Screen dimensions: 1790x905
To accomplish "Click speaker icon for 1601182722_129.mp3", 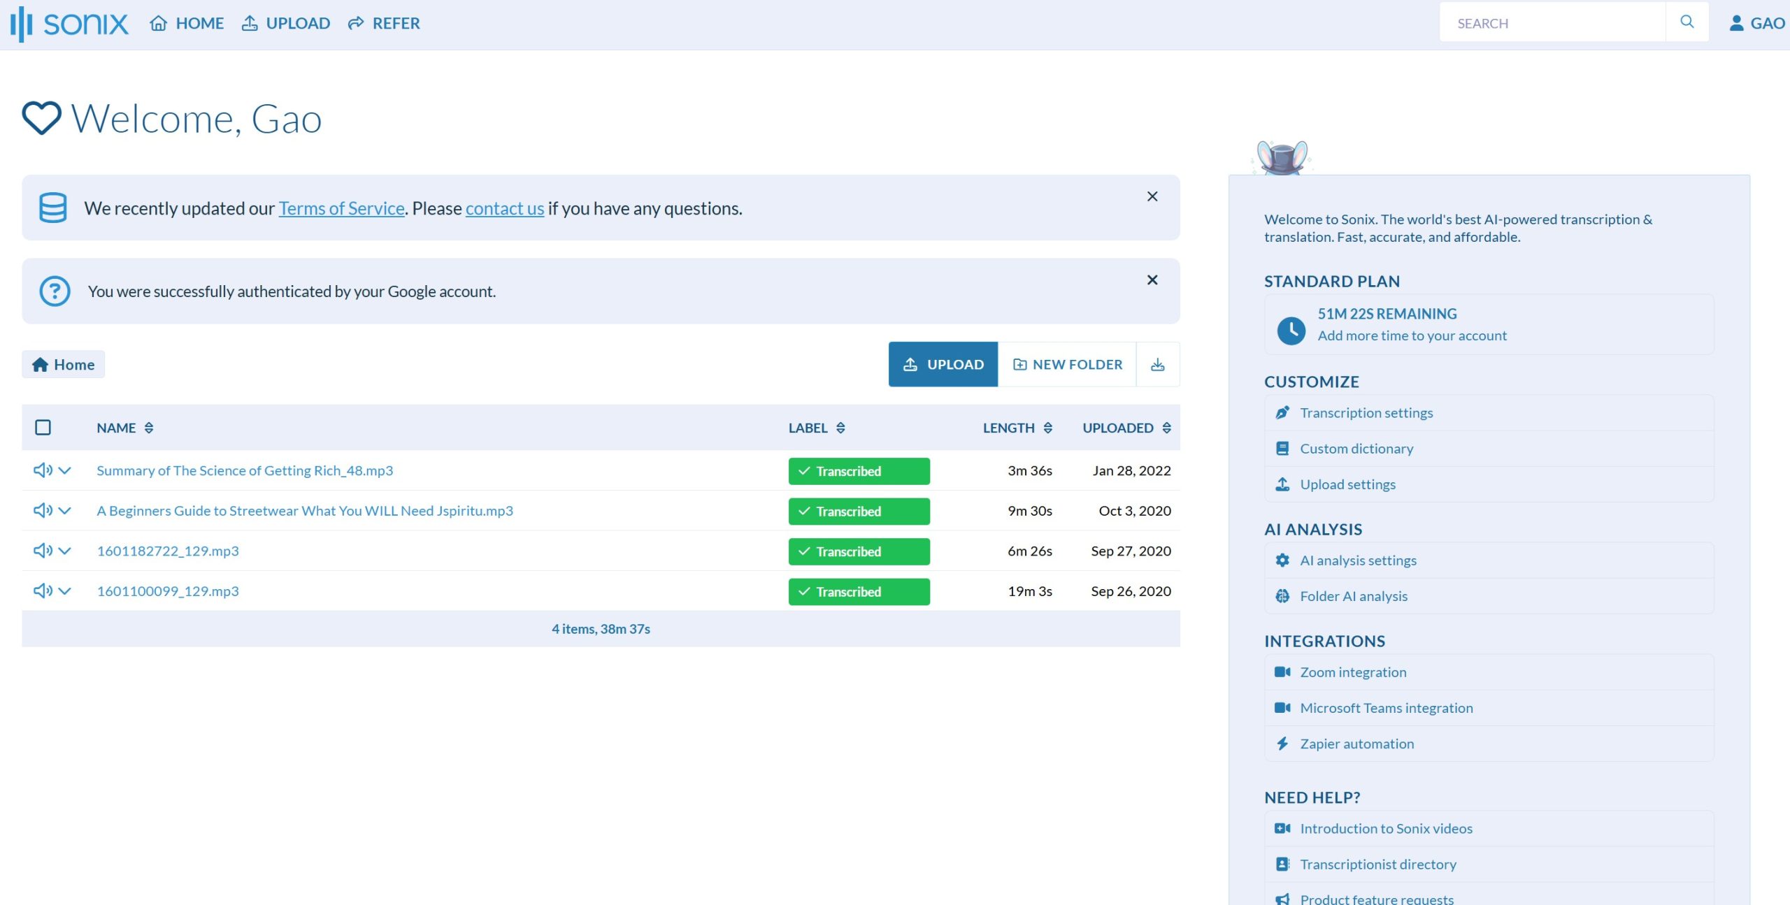I will tap(42, 551).
